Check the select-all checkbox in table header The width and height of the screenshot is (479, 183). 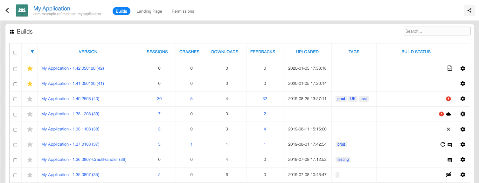pyautogui.click(x=15, y=53)
